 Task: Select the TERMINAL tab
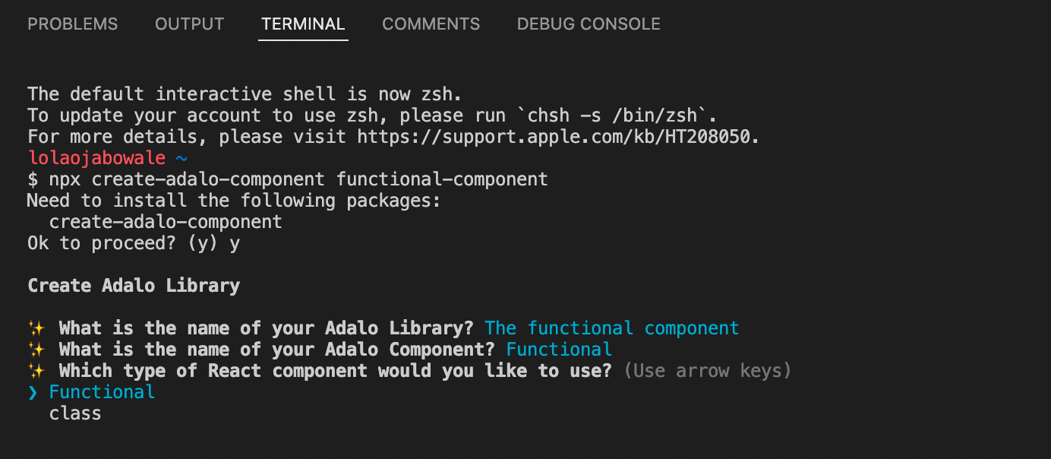pos(303,24)
